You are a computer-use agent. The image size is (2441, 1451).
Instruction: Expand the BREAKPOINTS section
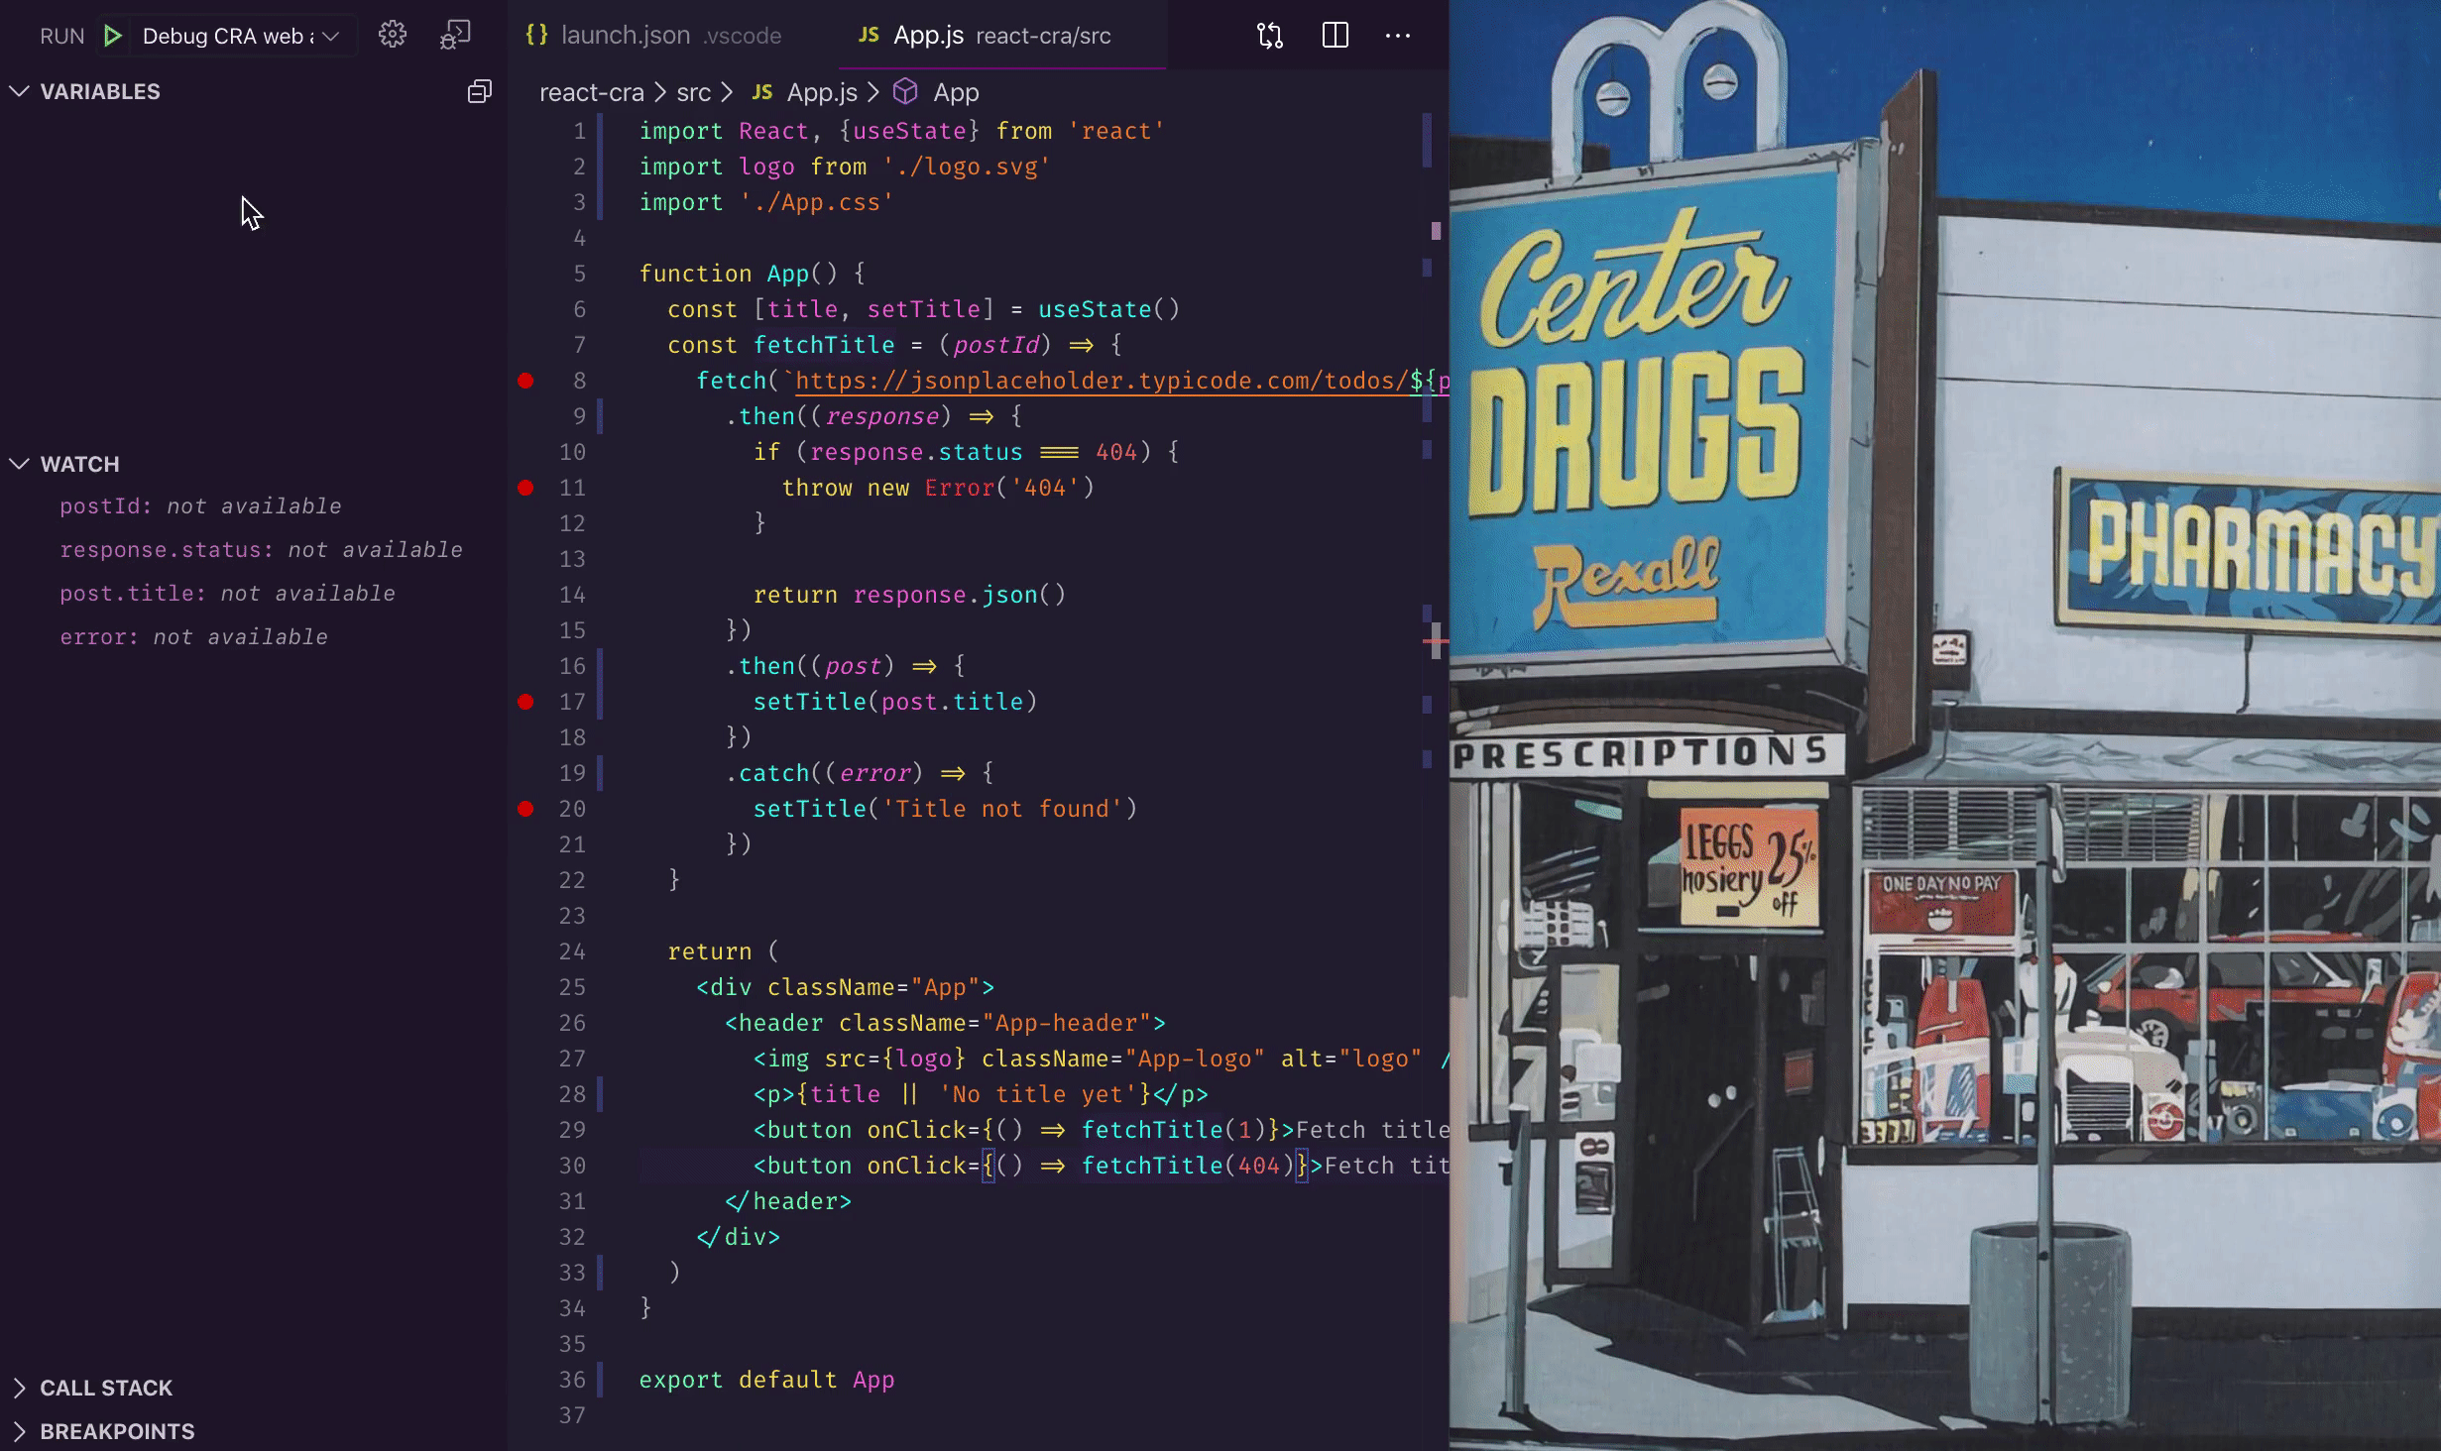click(117, 1431)
